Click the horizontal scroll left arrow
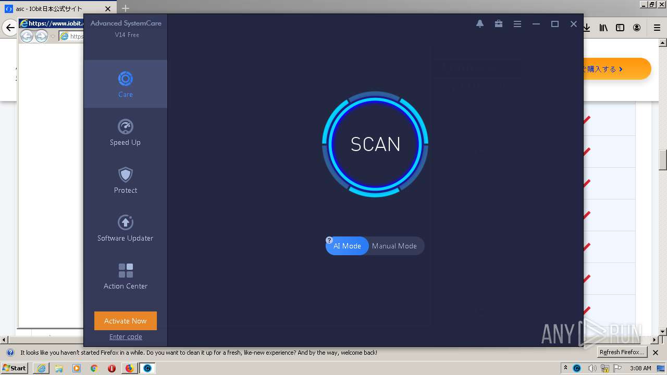 pos(4,340)
